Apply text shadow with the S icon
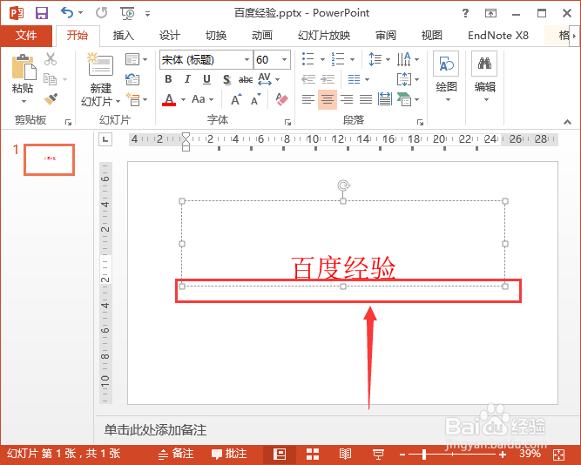This screenshot has width=581, height=465. (226, 79)
